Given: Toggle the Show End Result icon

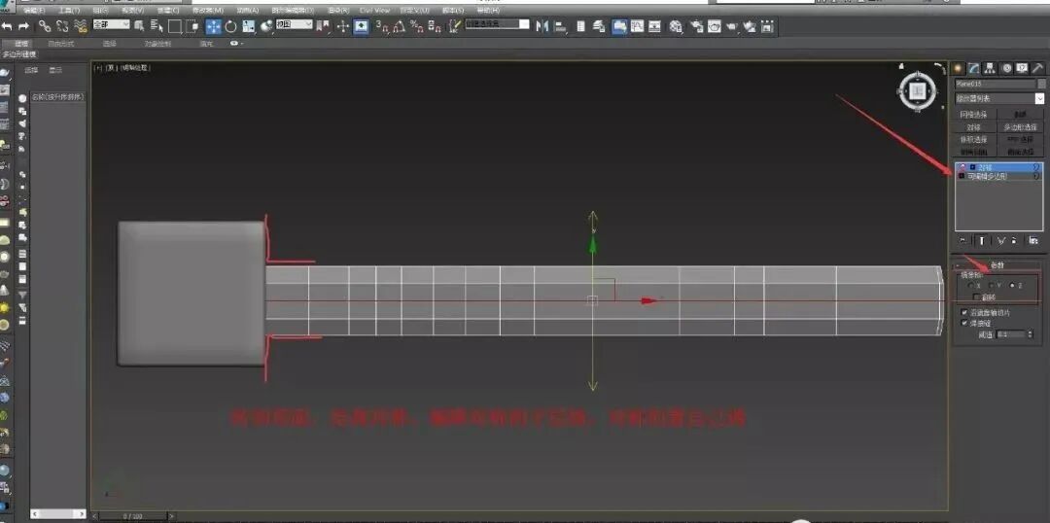Looking at the screenshot, I should point(982,240).
